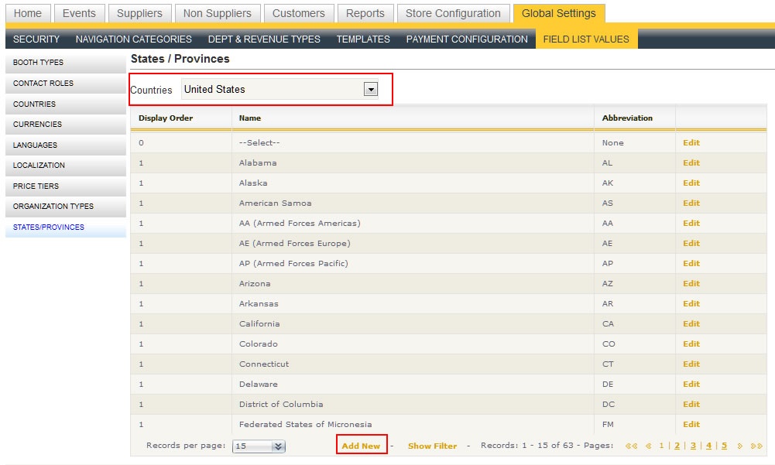The width and height of the screenshot is (775, 465).
Task: Edit the California row
Action: [x=691, y=324]
